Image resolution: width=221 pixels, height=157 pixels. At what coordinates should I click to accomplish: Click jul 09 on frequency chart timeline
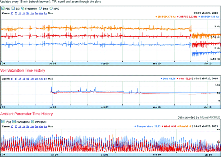tap(53, 64)
